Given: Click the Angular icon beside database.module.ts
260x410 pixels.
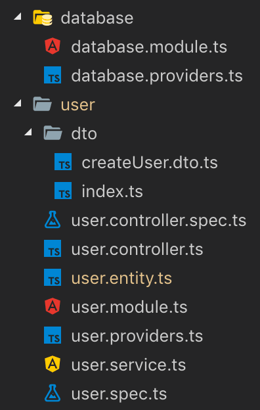Looking at the screenshot, I should click(x=53, y=46).
